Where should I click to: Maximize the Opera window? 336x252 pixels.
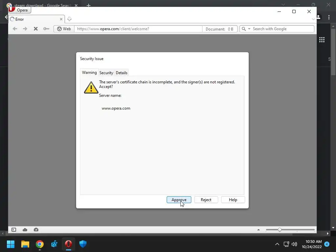294,11
